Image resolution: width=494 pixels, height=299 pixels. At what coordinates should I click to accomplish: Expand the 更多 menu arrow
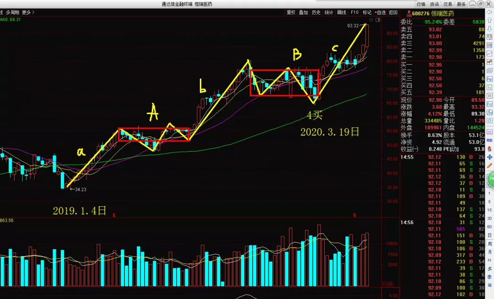point(33,12)
